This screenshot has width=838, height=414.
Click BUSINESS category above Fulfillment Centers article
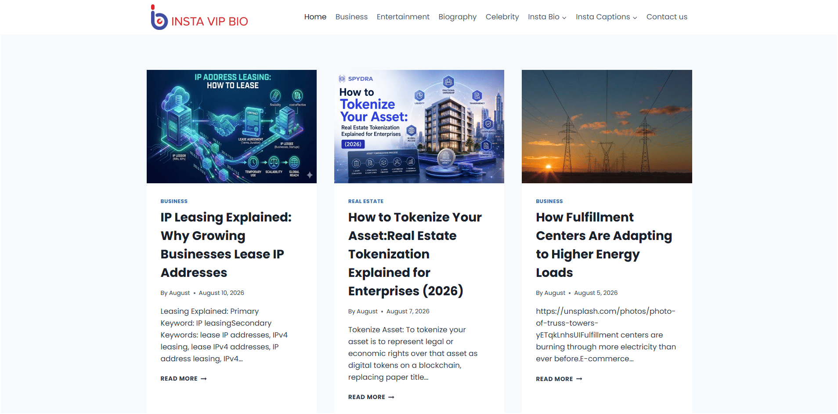tap(549, 201)
